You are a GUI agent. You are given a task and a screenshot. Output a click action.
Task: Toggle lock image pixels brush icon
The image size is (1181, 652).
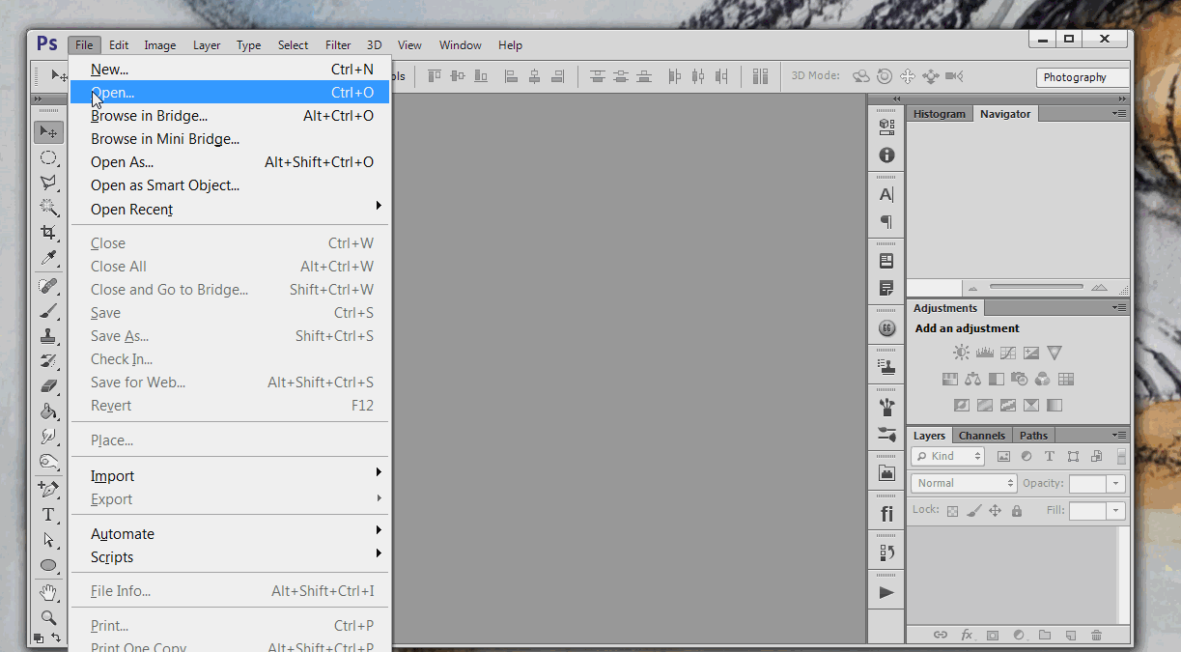coord(973,511)
